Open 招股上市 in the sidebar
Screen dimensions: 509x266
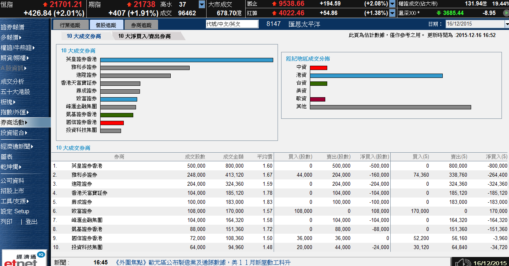click(13, 191)
